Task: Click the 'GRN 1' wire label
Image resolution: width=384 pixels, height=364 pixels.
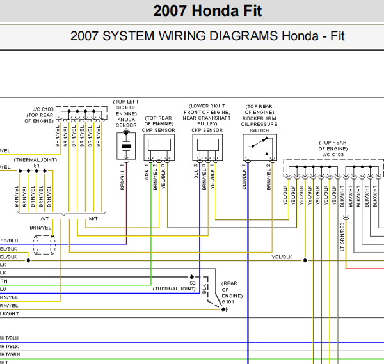Action: pos(147,172)
